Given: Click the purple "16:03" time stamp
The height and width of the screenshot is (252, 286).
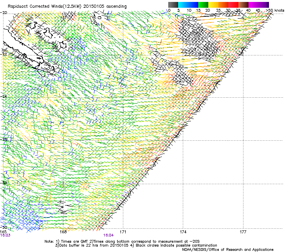Looking at the screenshot, I should [x=5, y=235].
